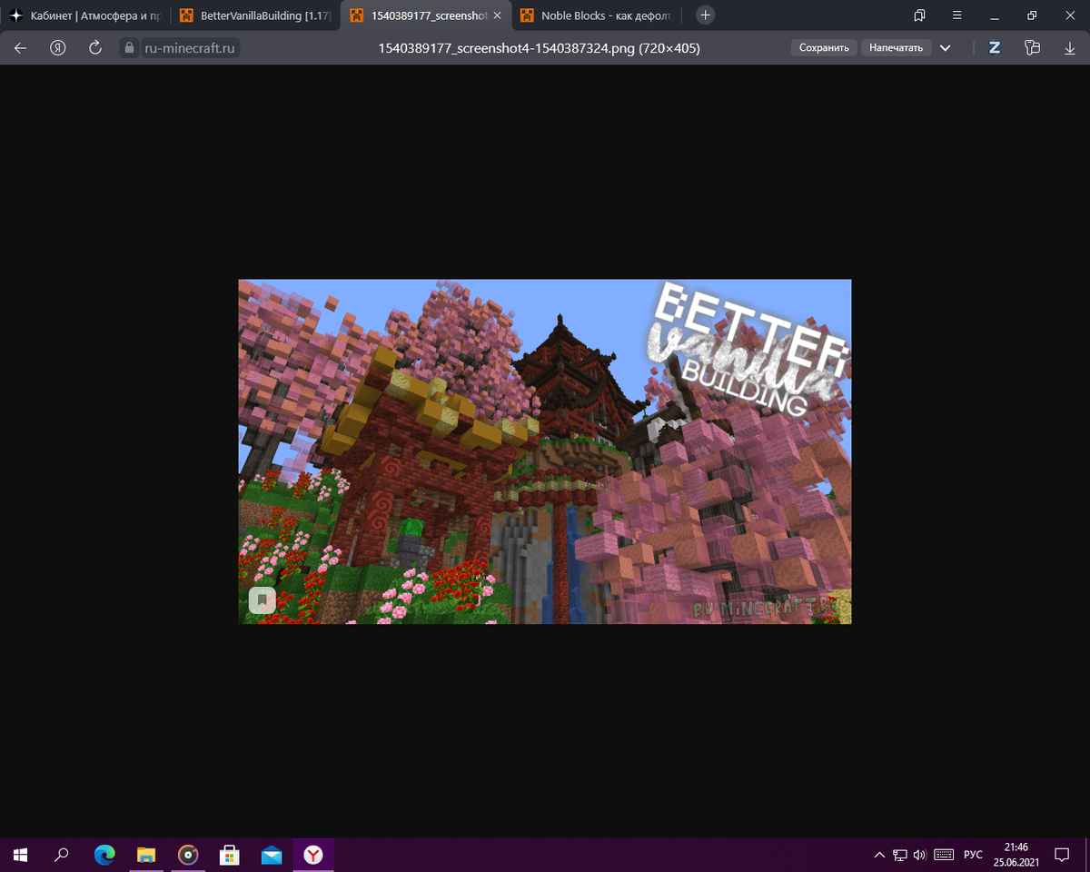
Task: Click Yandex Browser taskbar icon
Action: pos(313,855)
